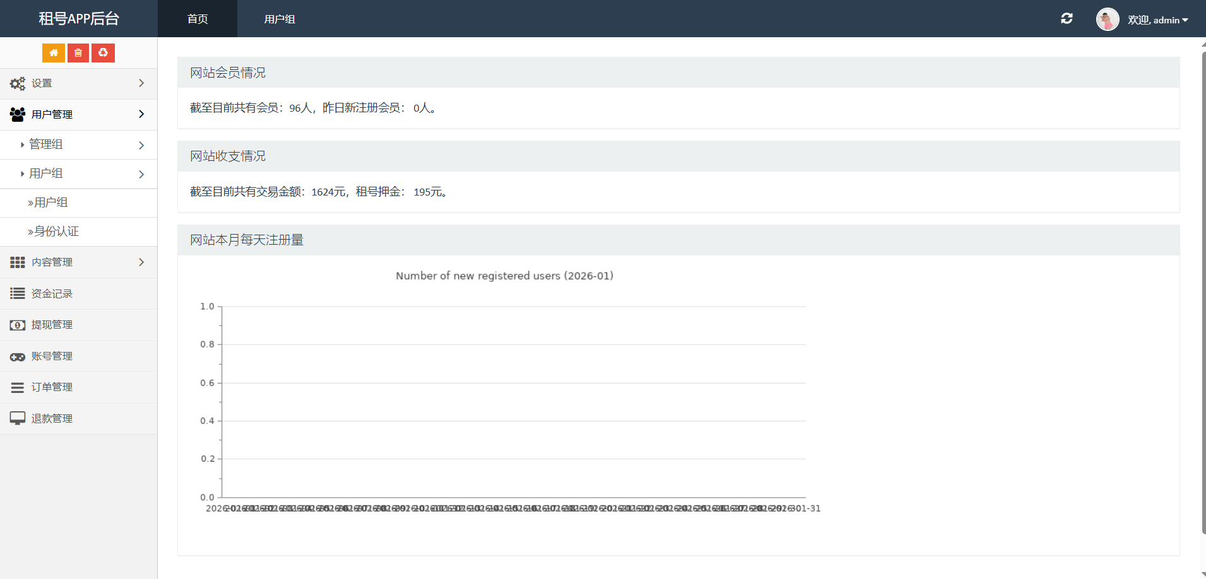Click the refresh icon in top bar
This screenshot has width=1206, height=579.
[x=1067, y=19]
